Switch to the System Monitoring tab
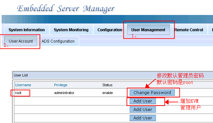213x123 pixels. pos(71,30)
